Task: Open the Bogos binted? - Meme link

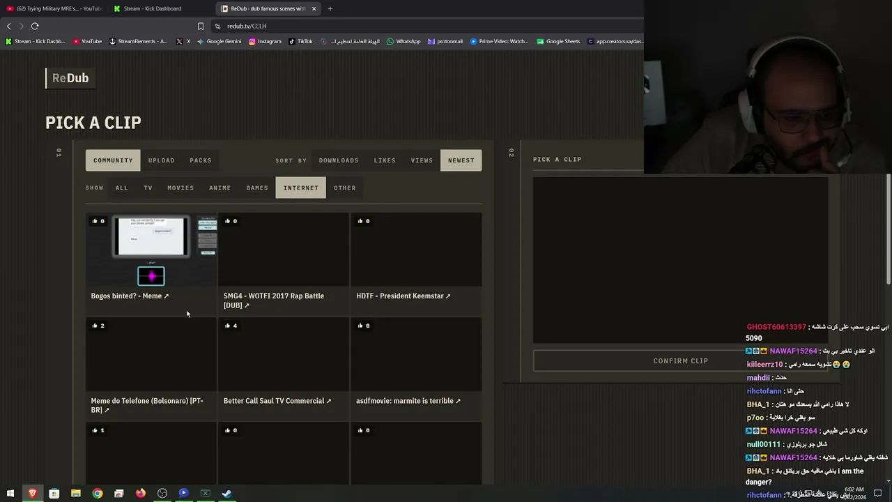Action: coord(130,296)
